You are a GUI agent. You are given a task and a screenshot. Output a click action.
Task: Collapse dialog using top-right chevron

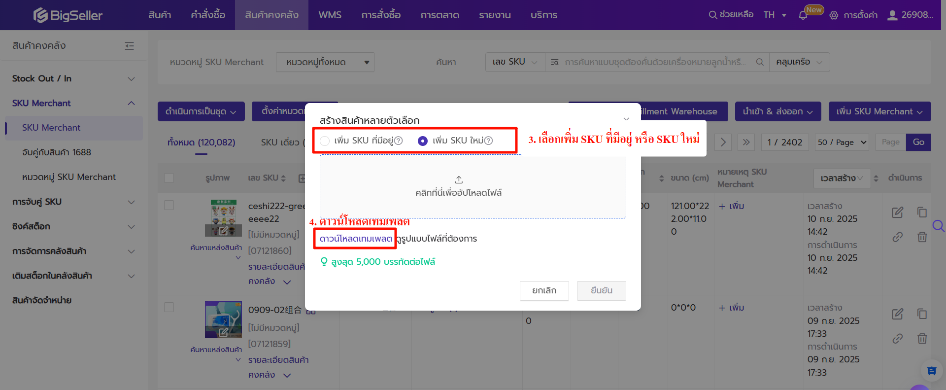coord(626,119)
